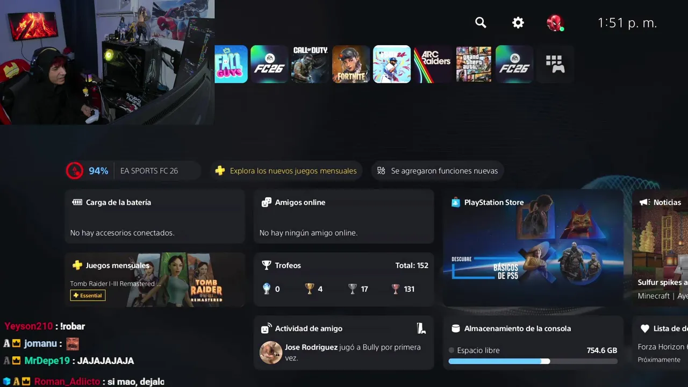Click the 1:51 p. m. clock
This screenshot has height=387, width=688.
click(627, 23)
